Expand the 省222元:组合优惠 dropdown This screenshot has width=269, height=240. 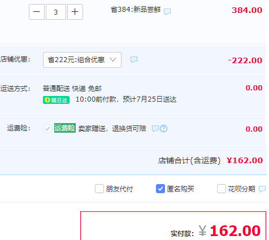pyautogui.click(x=82, y=60)
